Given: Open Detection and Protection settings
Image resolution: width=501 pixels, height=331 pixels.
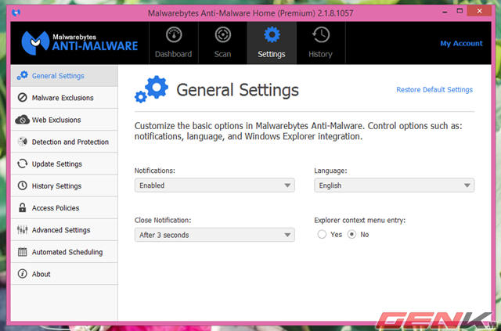Looking at the screenshot, I should pyautogui.click(x=64, y=142).
